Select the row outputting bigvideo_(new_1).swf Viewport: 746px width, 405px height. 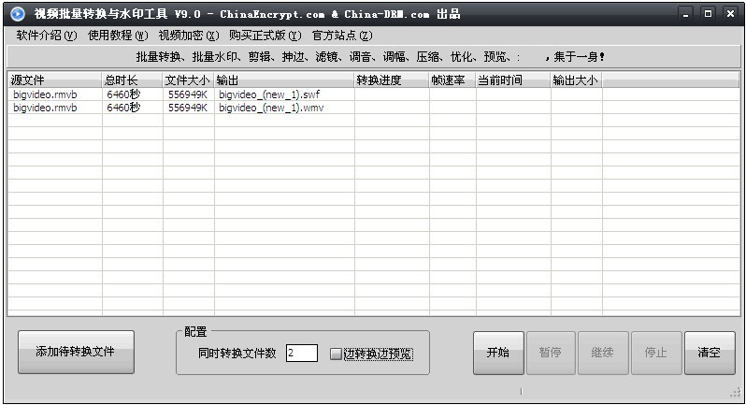374,94
